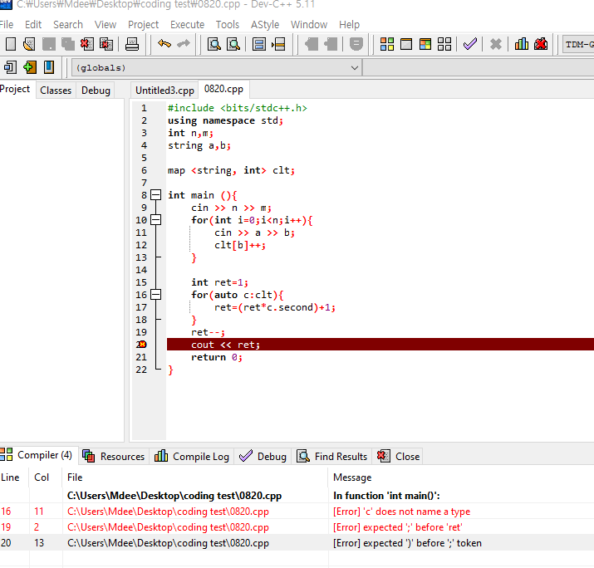The image size is (594, 568).
Task: Click Close tab in the bottom panel
Action: 399,456
